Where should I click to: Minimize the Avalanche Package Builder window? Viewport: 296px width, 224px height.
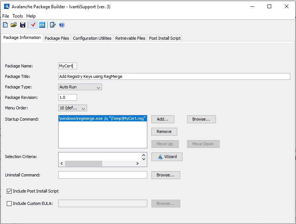[252, 7]
